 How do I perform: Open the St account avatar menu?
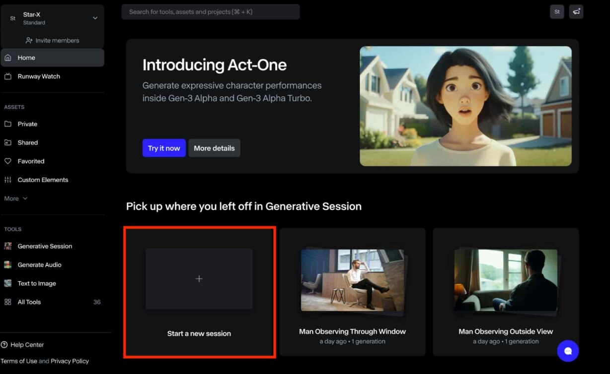(557, 12)
